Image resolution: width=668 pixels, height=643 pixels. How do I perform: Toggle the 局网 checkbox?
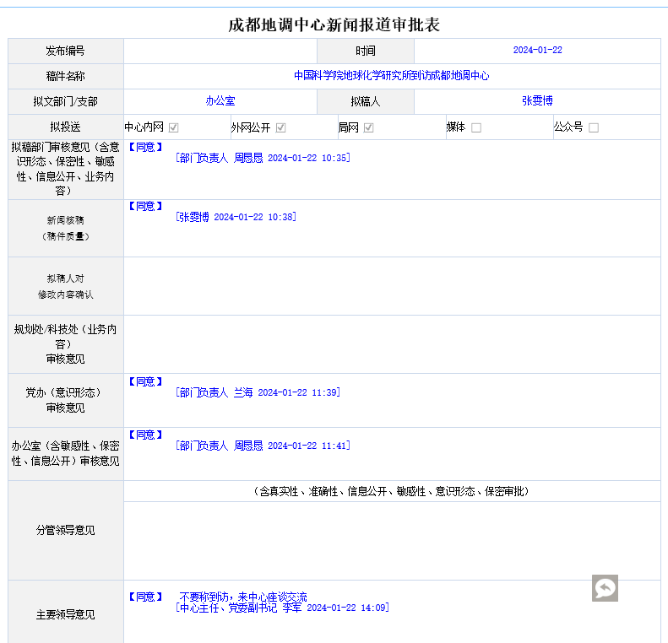point(369,128)
